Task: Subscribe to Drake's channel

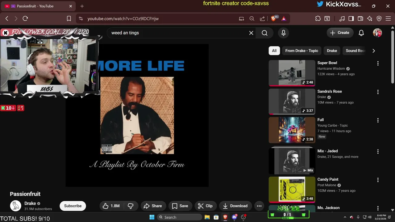Action: 73,206
